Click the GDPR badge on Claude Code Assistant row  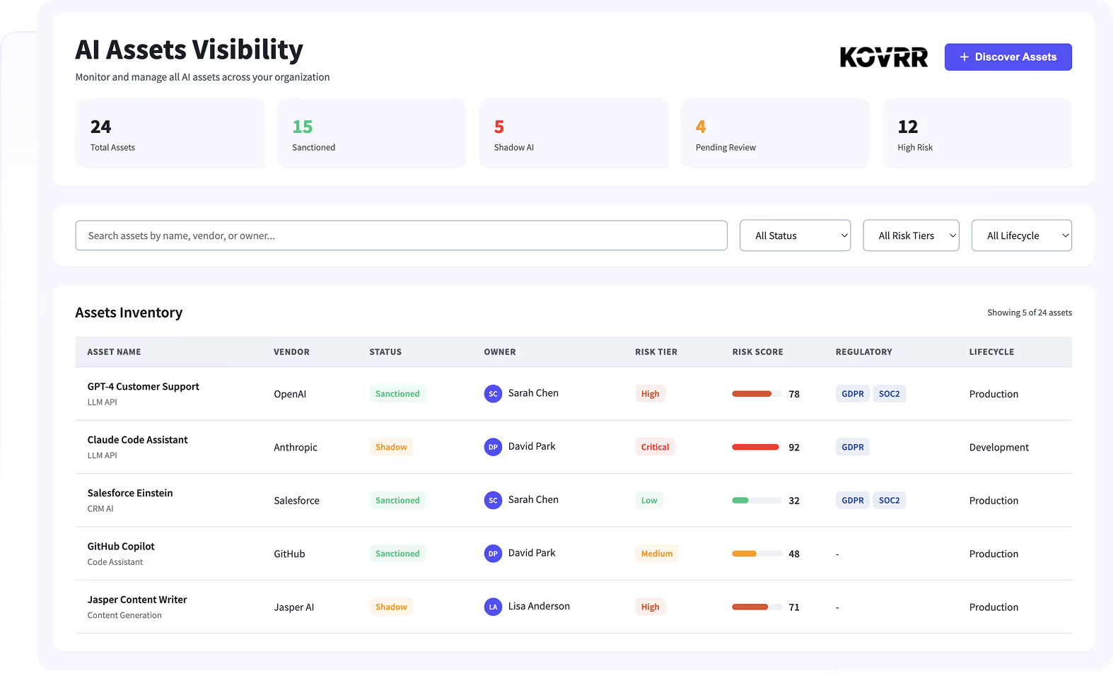tap(852, 447)
